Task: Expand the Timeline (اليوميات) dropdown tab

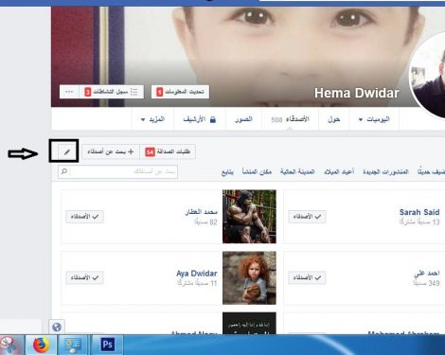Action: (374, 119)
